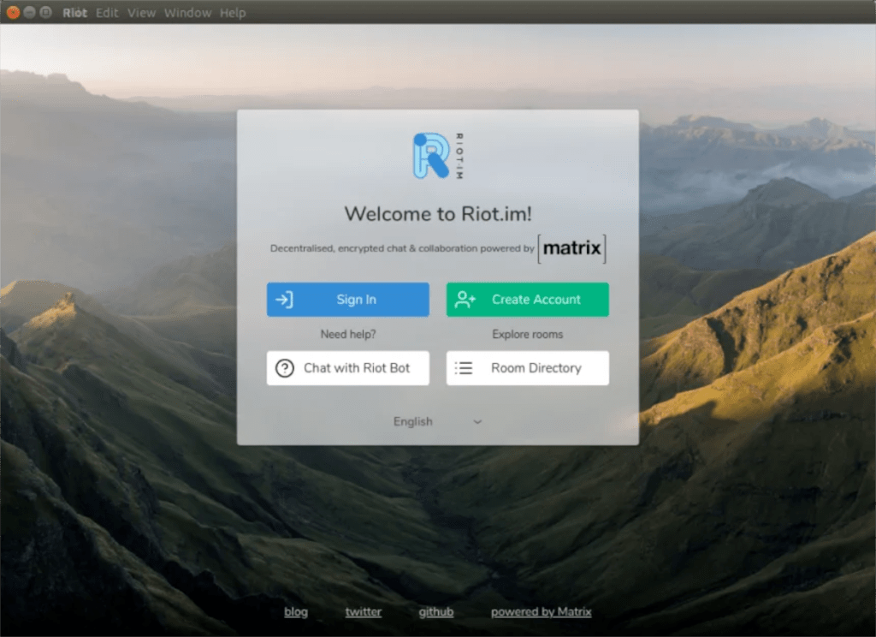Click the Chat with Riot Bot button
This screenshot has width=876, height=637.
[347, 367]
